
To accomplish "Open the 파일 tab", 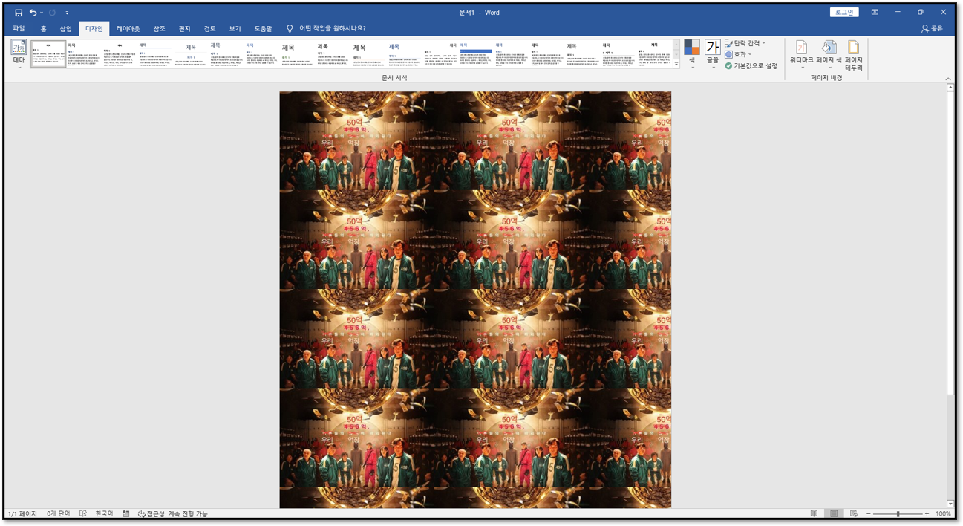I will pos(19,29).
